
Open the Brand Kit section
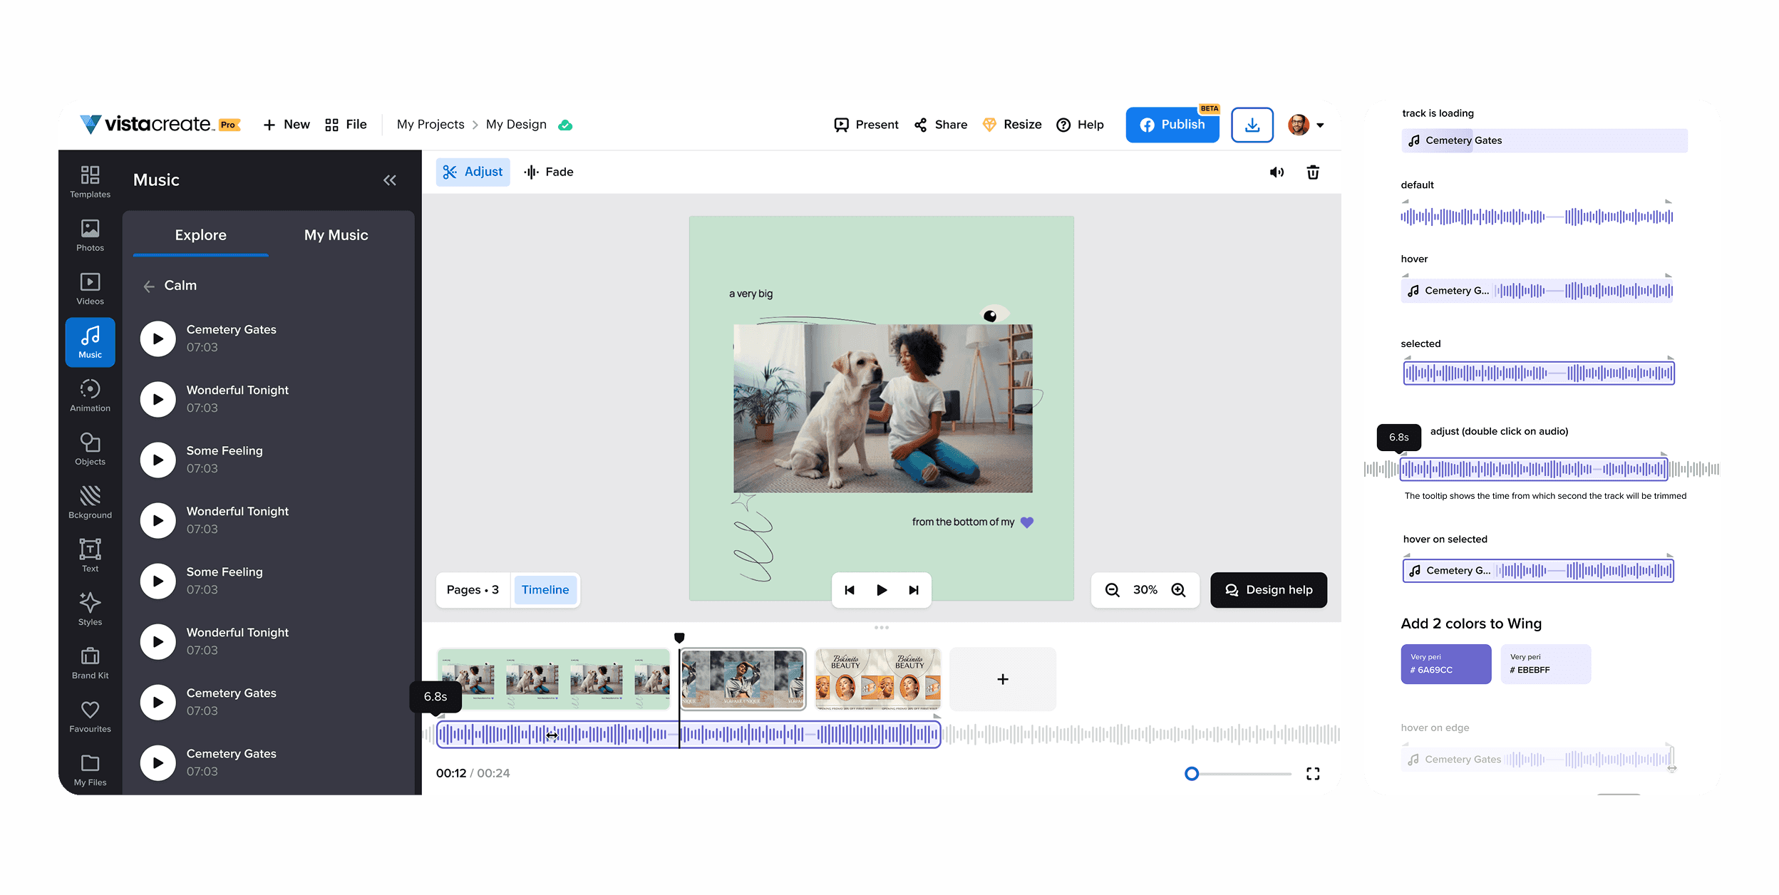click(x=90, y=663)
